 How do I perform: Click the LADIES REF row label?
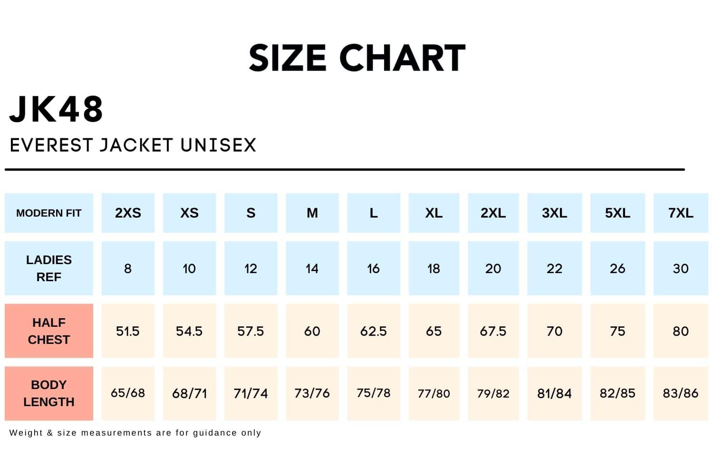pos(49,268)
